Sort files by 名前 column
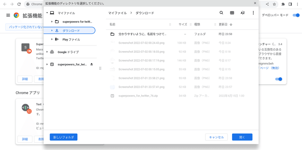302x150 pixels. pos(112,24)
